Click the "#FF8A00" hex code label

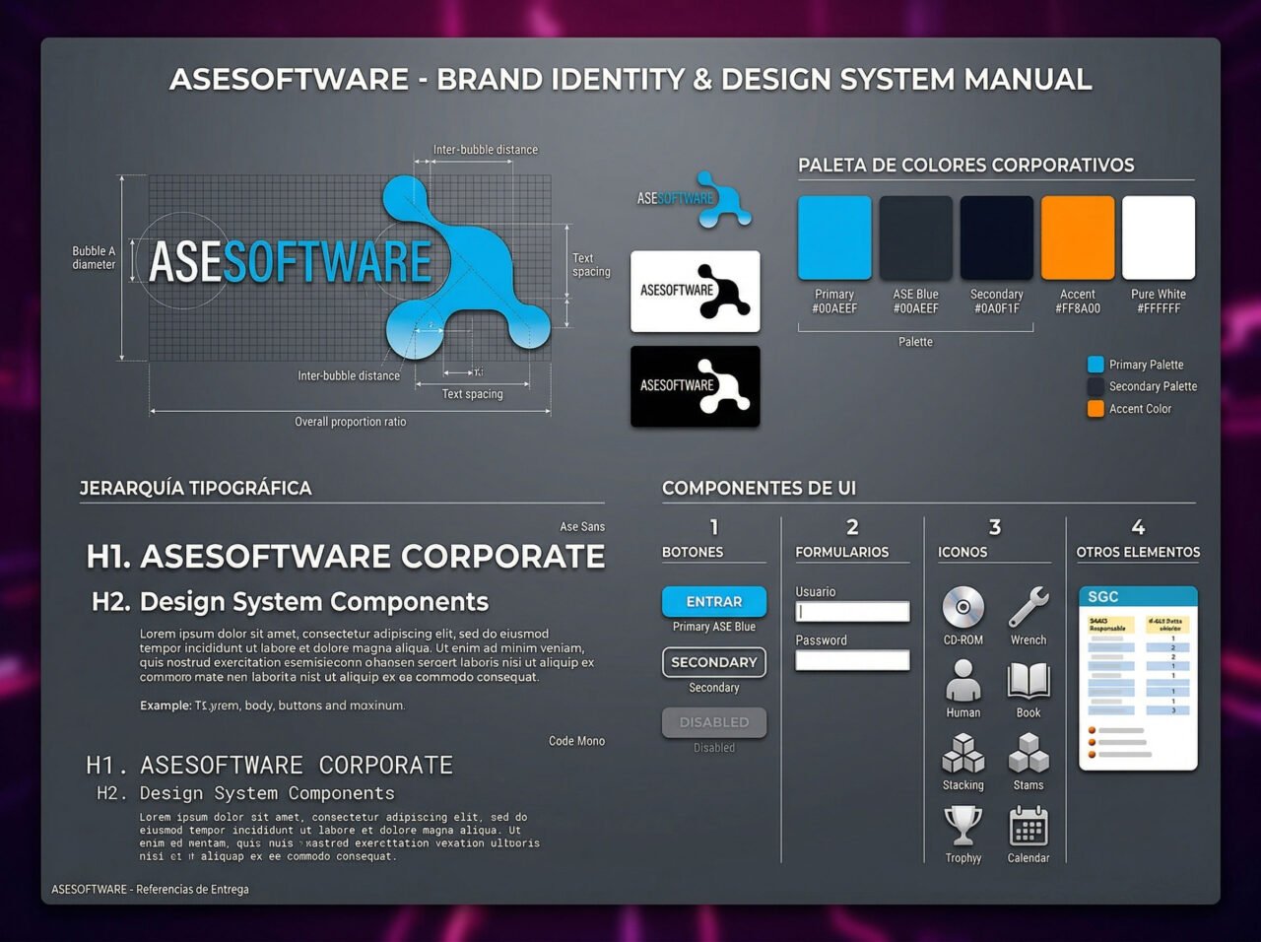coord(1078,308)
